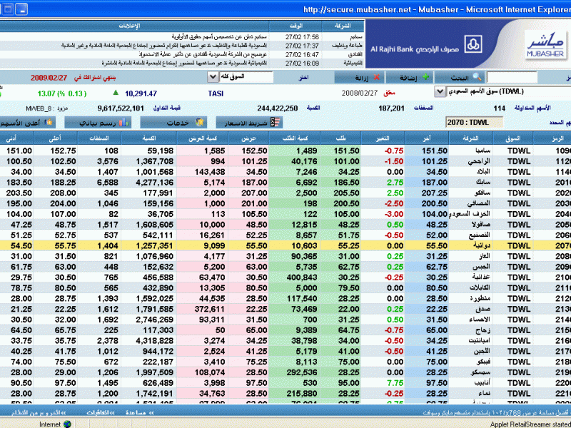571x428 pixels.
Task: Select the 'الكابلات' company row
Action: [285, 288]
